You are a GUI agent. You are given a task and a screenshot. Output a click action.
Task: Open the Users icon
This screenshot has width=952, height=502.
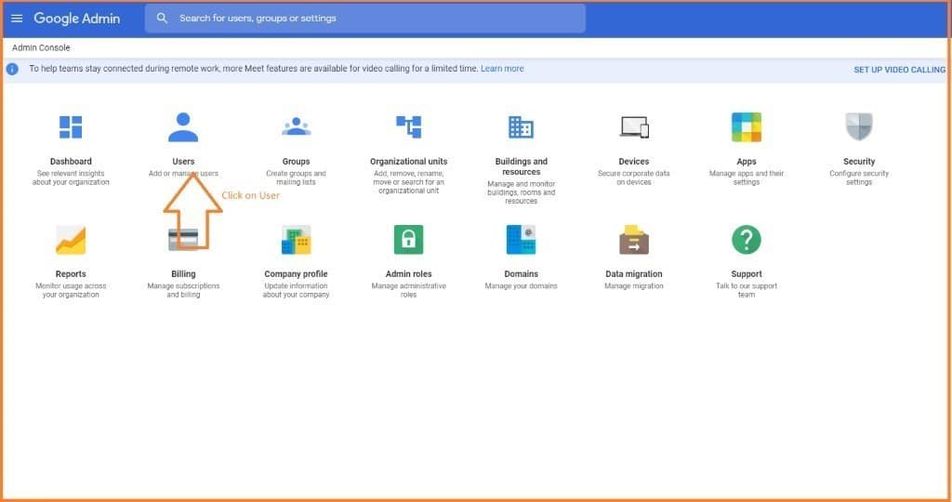point(183,127)
